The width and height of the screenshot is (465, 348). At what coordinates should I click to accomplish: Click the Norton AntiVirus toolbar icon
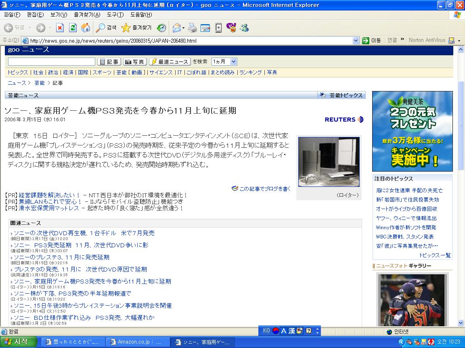pos(451,41)
